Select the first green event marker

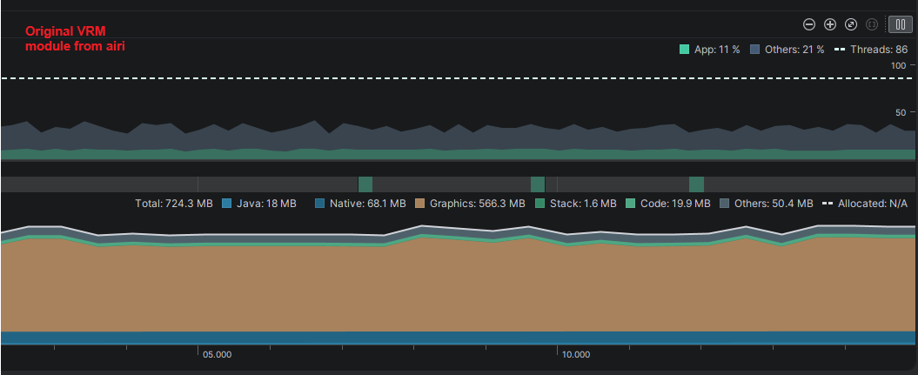pos(365,184)
